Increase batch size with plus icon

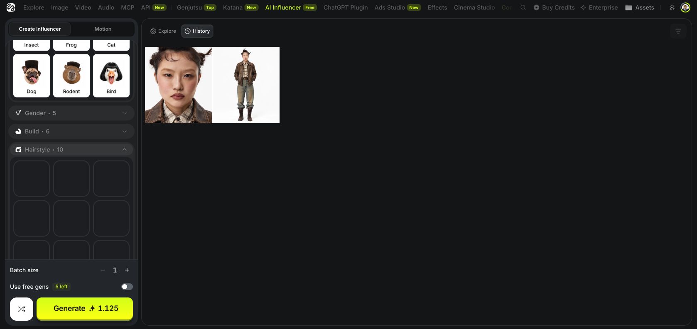127,270
